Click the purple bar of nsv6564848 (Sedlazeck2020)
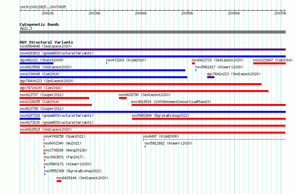Viewport: 295px width, 194px height. coord(152,49)
